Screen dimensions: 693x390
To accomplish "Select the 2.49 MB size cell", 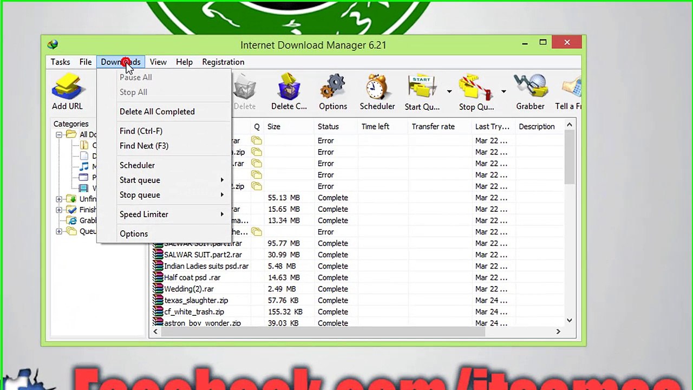I will click(282, 289).
